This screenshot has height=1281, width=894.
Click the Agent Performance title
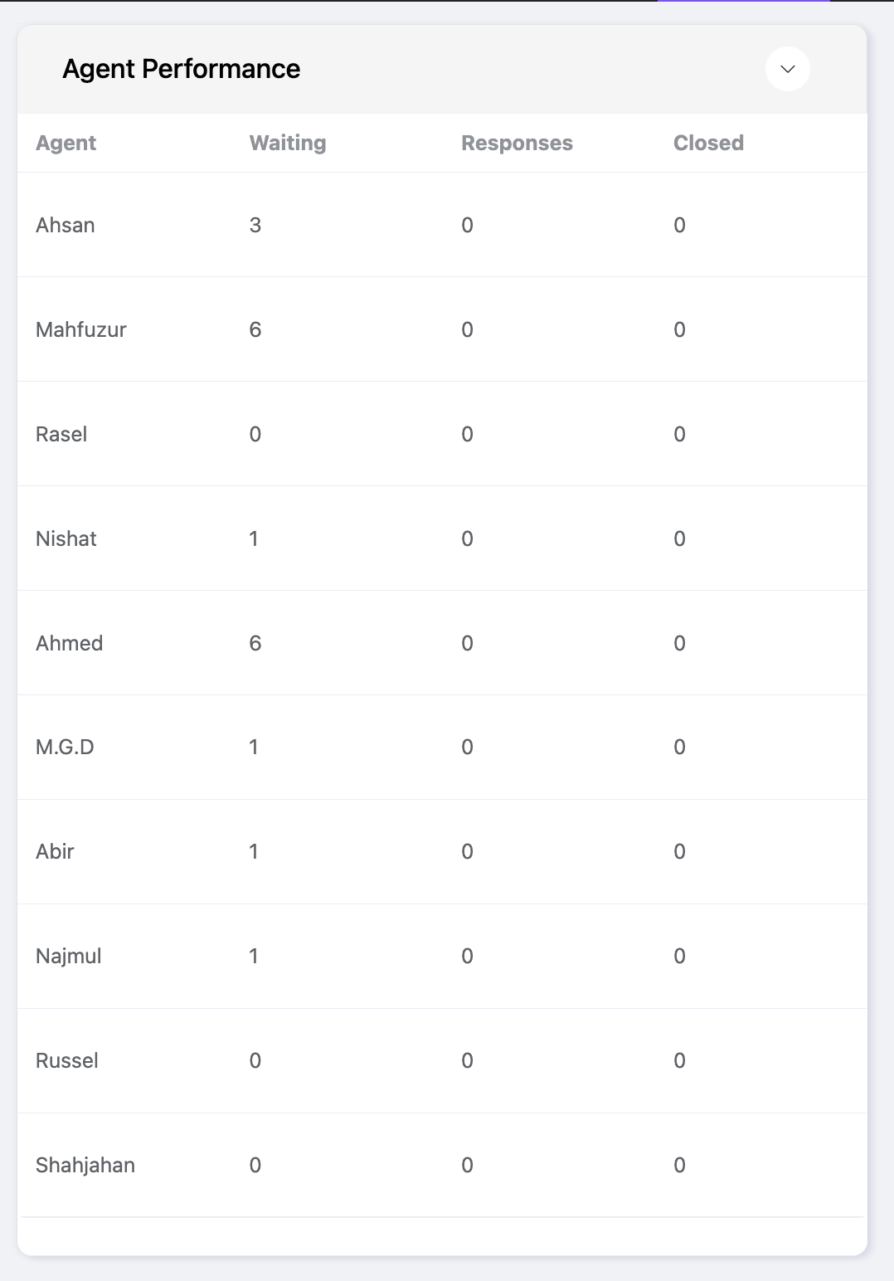pyautogui.click(x=182, y=69)
